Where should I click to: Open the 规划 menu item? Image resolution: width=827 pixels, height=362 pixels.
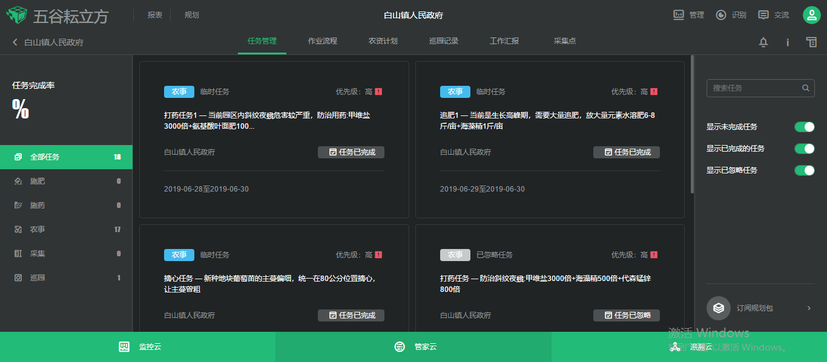192,15
